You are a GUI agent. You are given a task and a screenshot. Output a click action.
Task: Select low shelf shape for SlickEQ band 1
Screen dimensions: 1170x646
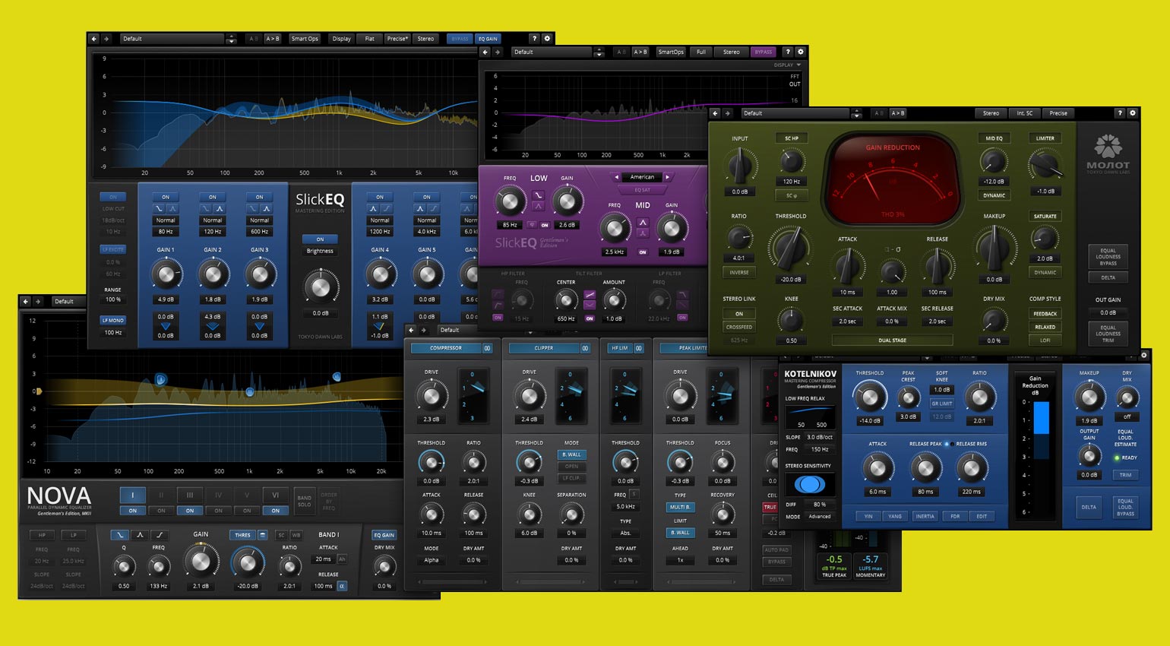(159, 208)
